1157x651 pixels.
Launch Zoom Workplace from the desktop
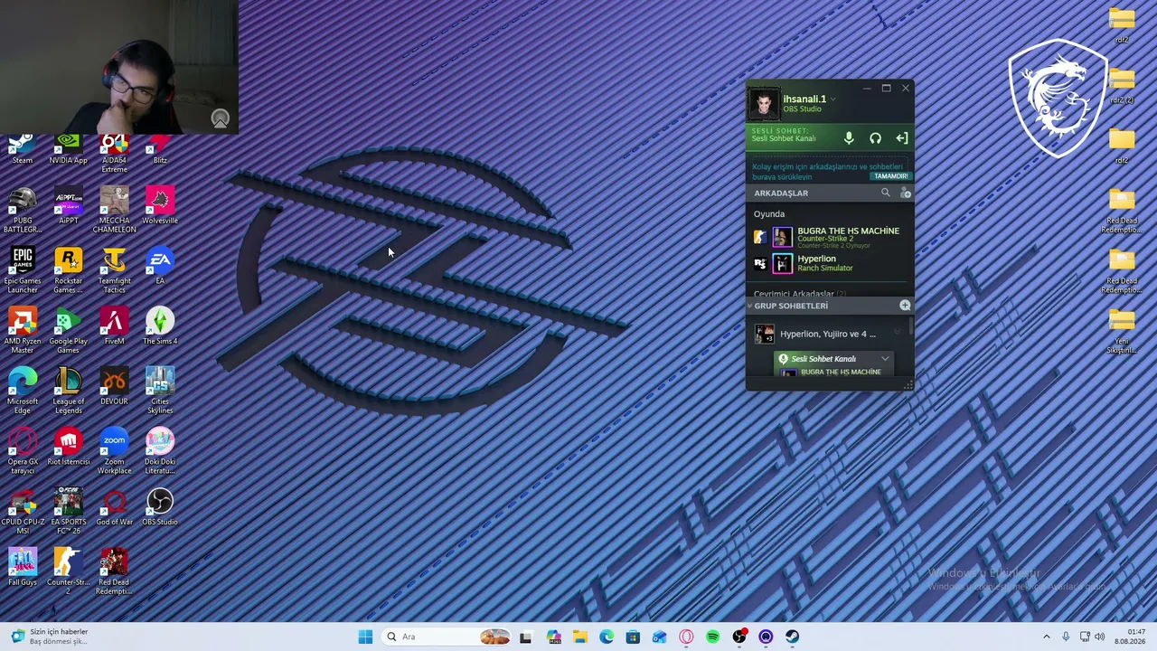click(114, 451)
